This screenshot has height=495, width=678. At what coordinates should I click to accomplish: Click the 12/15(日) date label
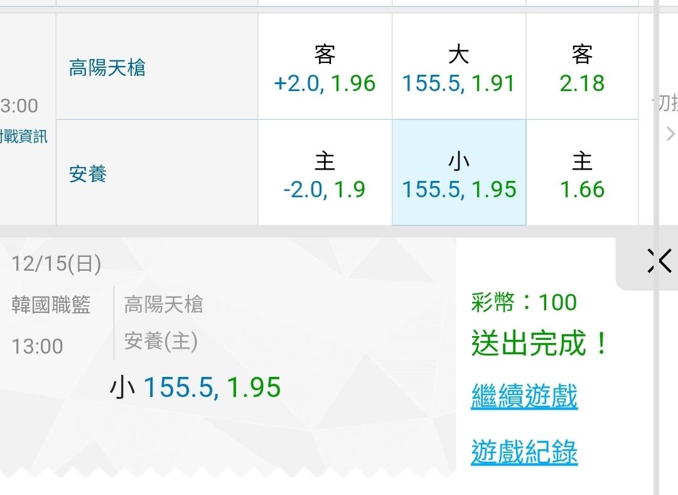[x=56, y=263]
